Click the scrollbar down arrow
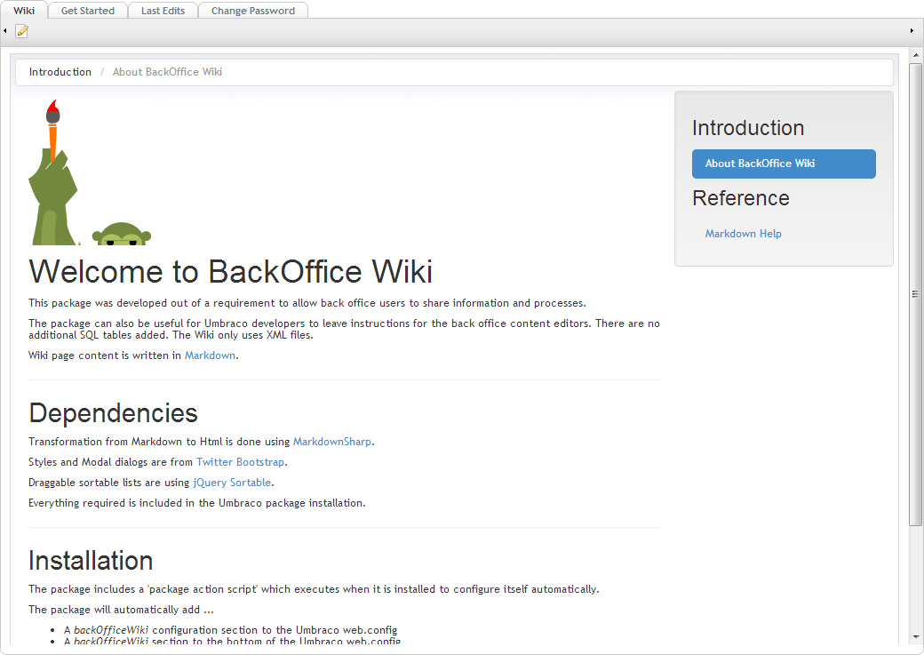Viewport: 924px width, 655px height. coord(915,636)
